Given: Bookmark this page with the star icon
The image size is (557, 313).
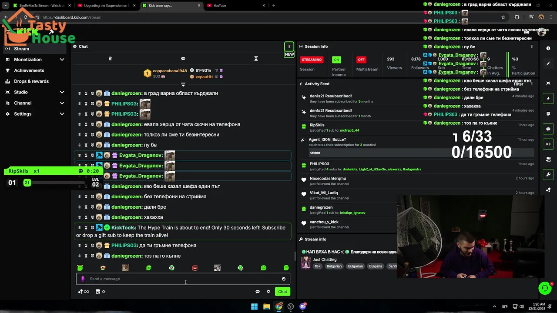Looking at the screenshot, I should click(503, 17).
